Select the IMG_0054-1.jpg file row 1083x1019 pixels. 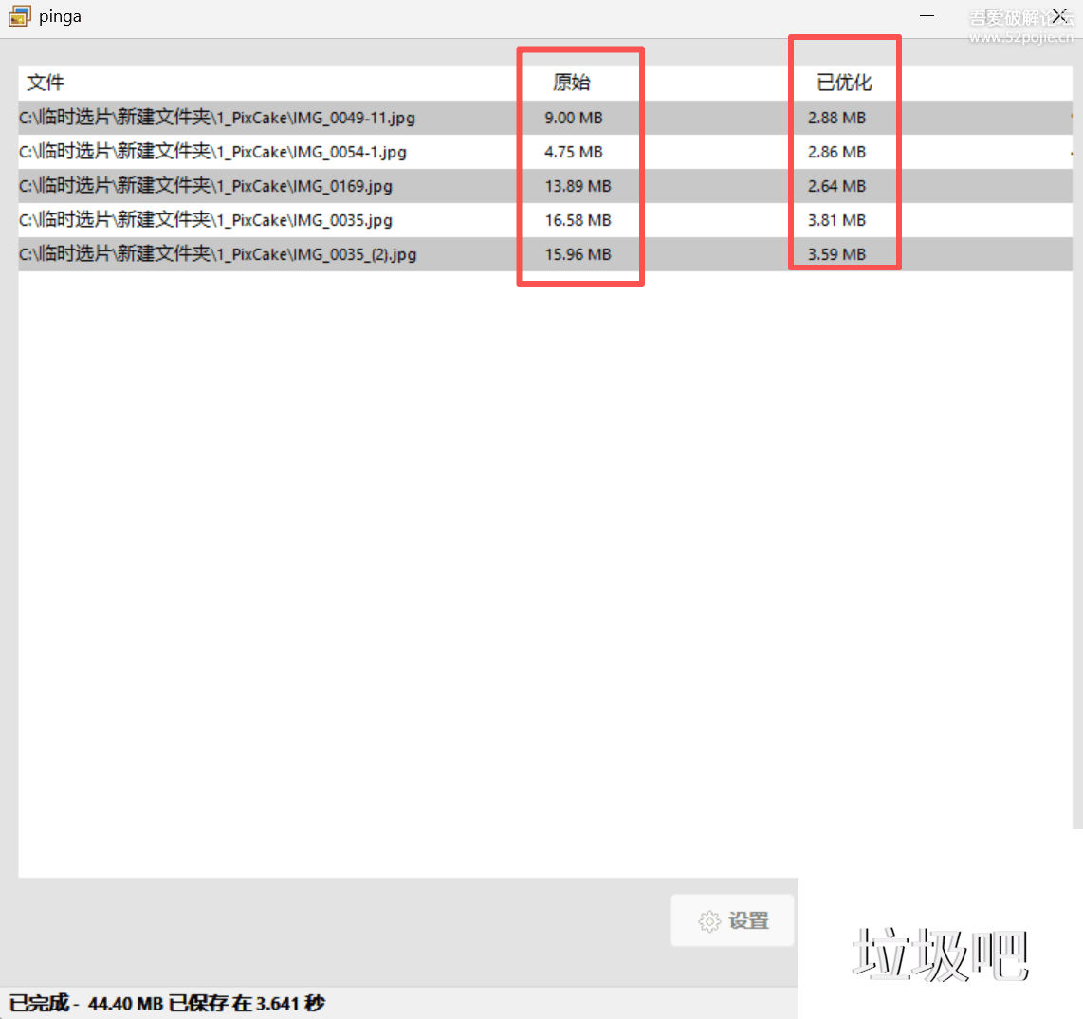coord(213,152)
